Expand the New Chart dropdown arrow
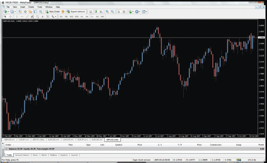The width and height of the screenshot is (267, 163). pyautogui.click(x=8, y=12)
